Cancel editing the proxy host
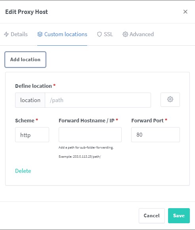195x230 pixels. (152, 216)
